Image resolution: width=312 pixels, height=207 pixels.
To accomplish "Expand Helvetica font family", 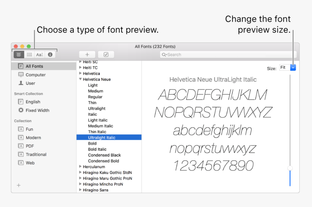I will click(81, 73).
